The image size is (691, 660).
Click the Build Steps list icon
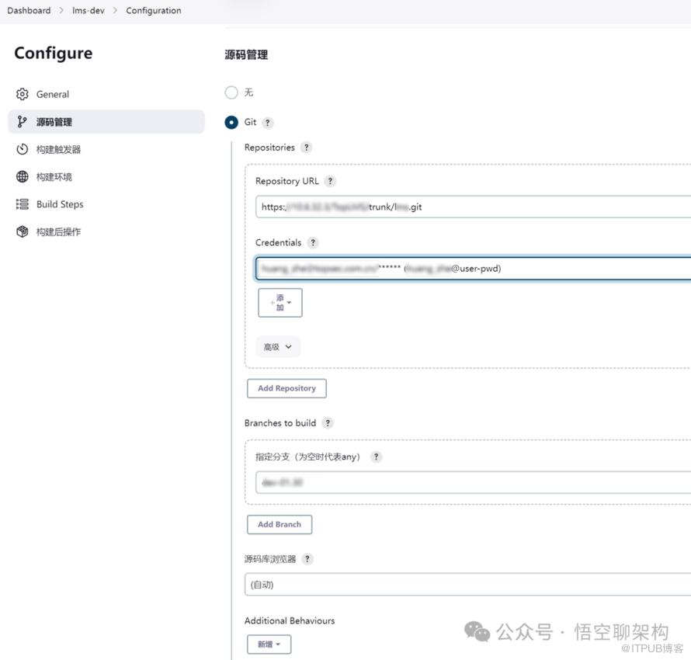pos(22,204)
